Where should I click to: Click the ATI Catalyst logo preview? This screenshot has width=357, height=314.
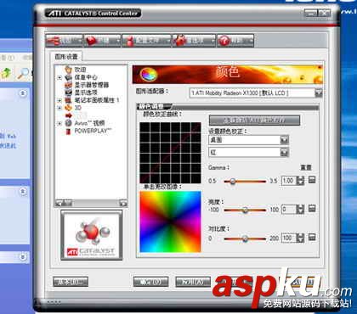[92, 235]
